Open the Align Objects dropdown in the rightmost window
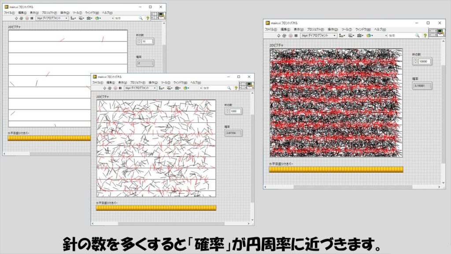The image size is (451, 254). click(343, 35)
